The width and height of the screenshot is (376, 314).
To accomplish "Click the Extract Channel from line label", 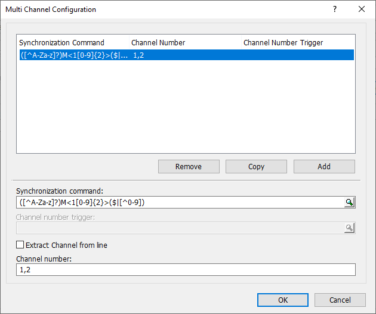I will (66, 245).
